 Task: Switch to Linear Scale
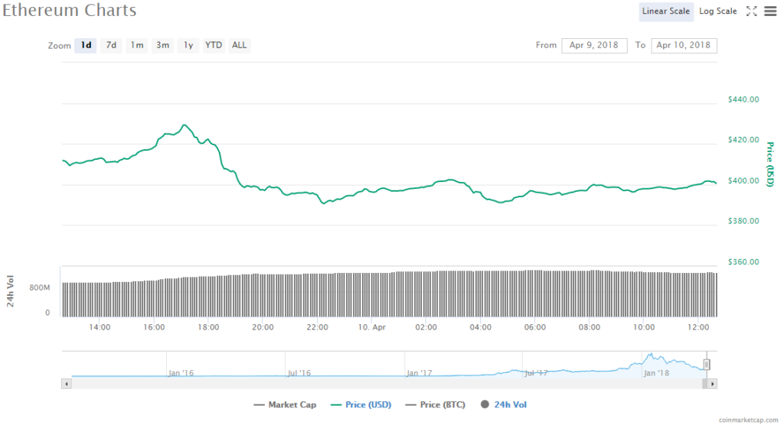click(665, 11)
